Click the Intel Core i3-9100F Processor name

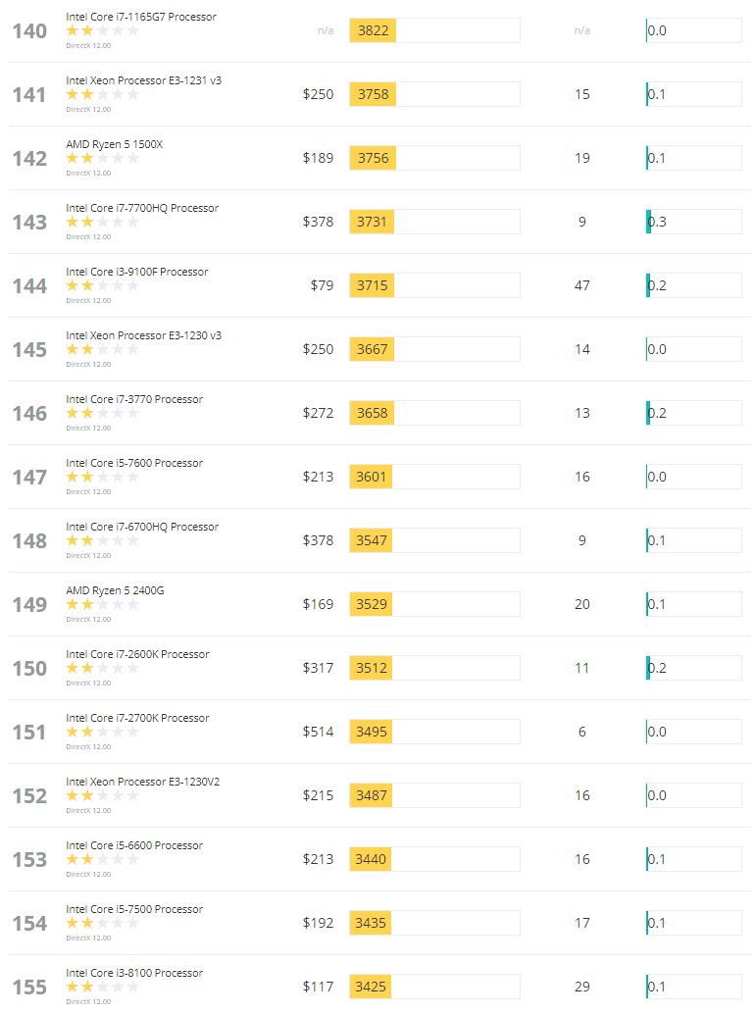(x=137, y=272)
